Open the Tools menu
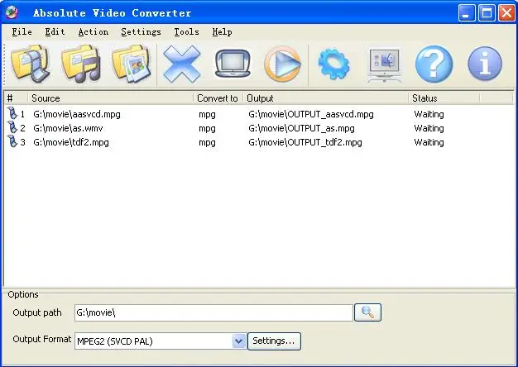Viewport: 518px width, 367px height. (187, 32)
